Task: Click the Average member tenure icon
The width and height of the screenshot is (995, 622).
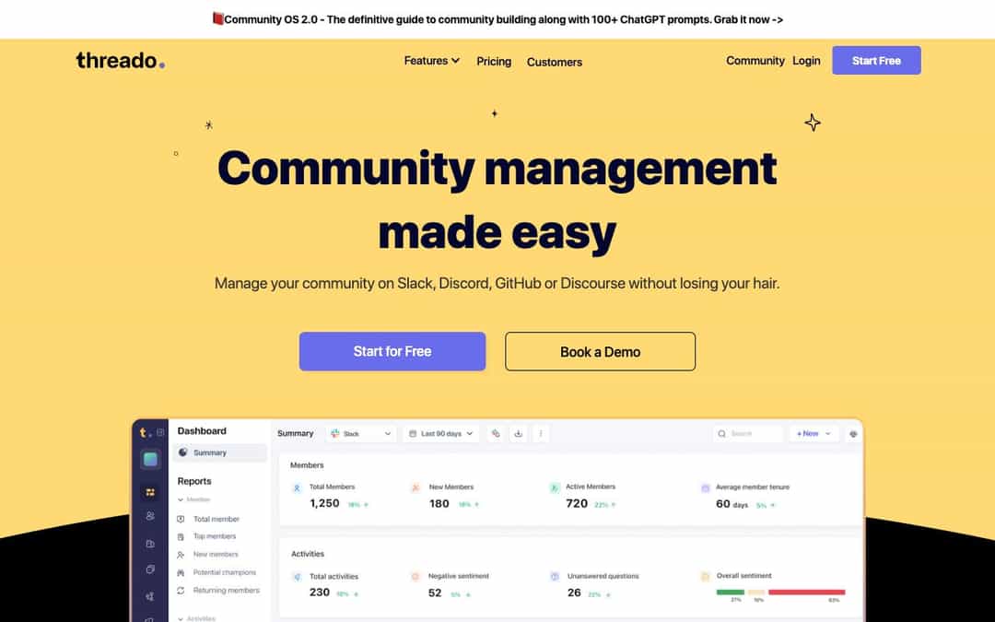Action: click(705, 488)
